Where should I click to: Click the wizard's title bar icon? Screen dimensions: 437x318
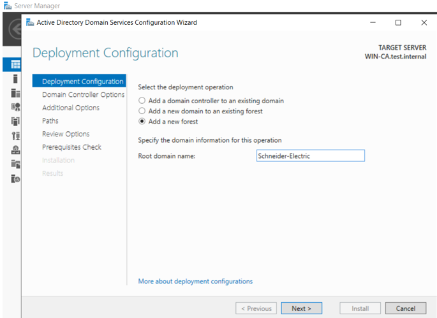point(30,22)
